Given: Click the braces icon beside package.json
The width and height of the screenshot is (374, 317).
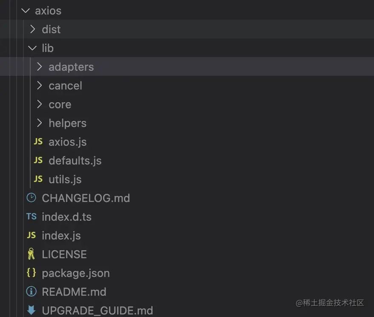Looking at the screenshot, I should tap(31, 273).
